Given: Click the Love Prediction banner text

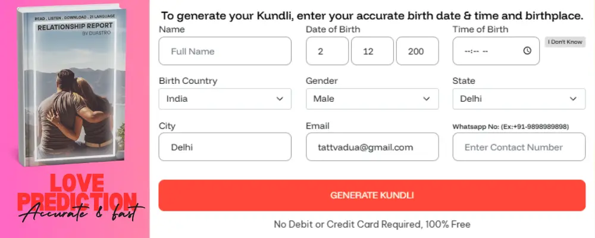Looking at the screenshot, I should click(x=77, y=192).
